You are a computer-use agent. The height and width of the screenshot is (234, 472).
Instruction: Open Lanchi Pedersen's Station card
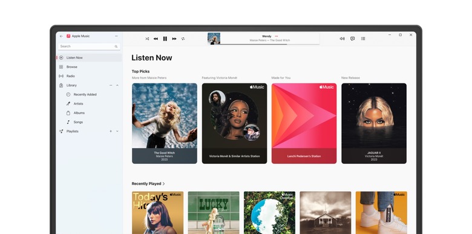(x=304, y=123)
